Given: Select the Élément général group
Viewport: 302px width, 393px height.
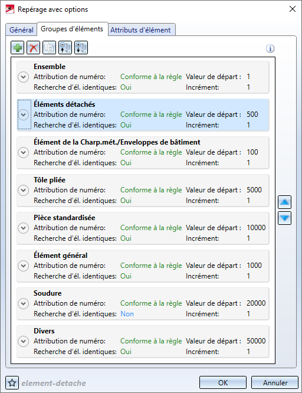Looking at the screenshot, I should pos(143,266).
